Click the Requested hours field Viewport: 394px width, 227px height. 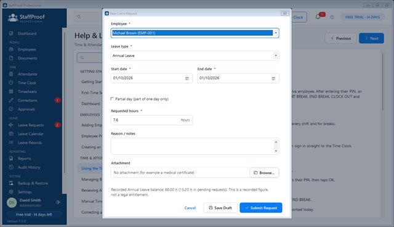tap(151, 120)
